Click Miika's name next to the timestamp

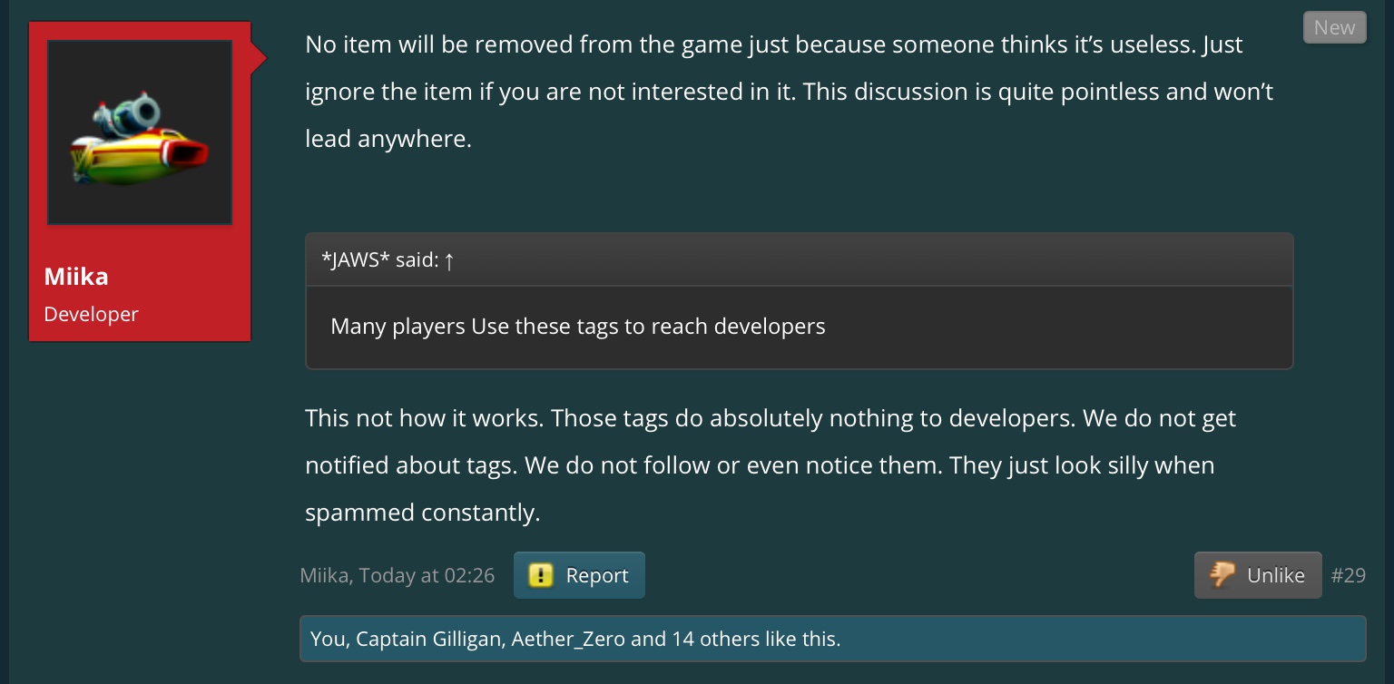click(326, 576)
